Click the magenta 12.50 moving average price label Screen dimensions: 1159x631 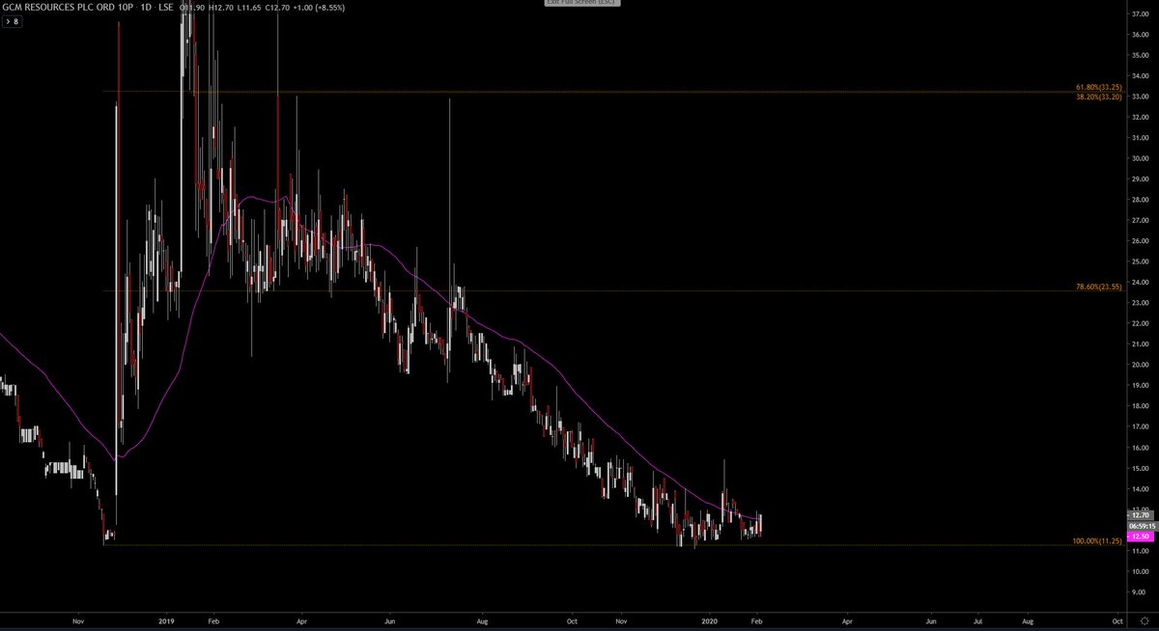point(1140,536)
